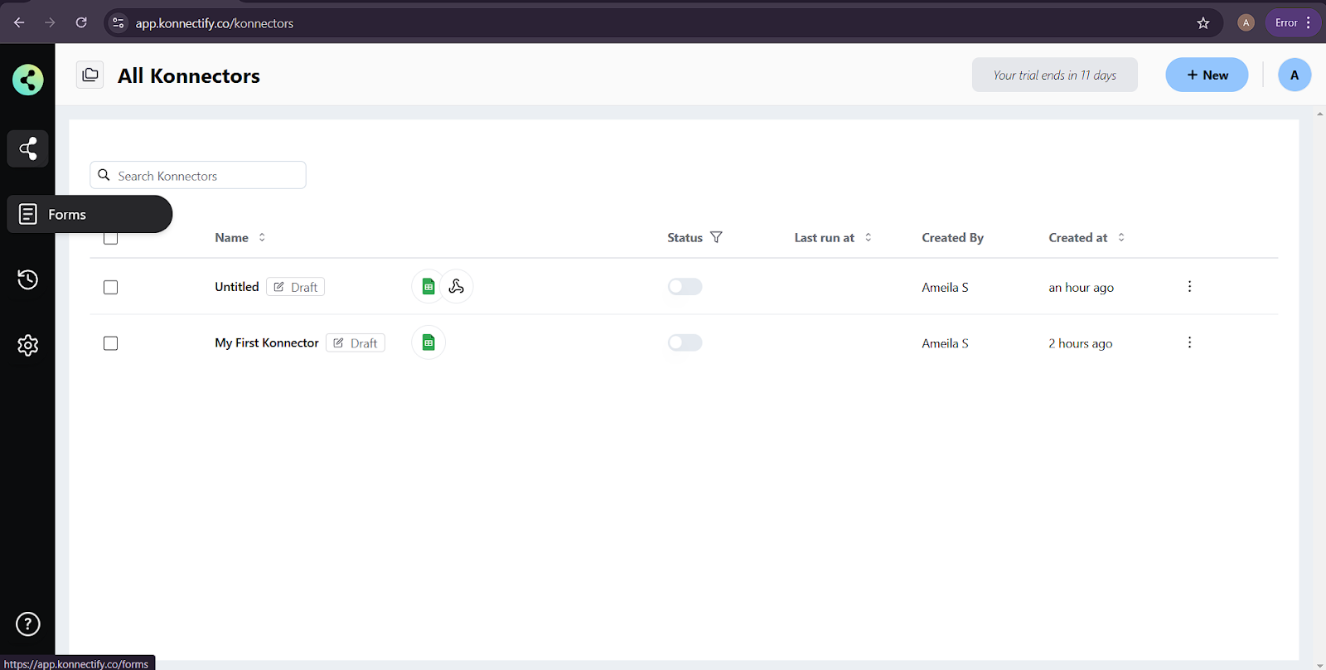Open the Status filter funnel icon
Viewport: 1326px width, 670px height.
716,237
